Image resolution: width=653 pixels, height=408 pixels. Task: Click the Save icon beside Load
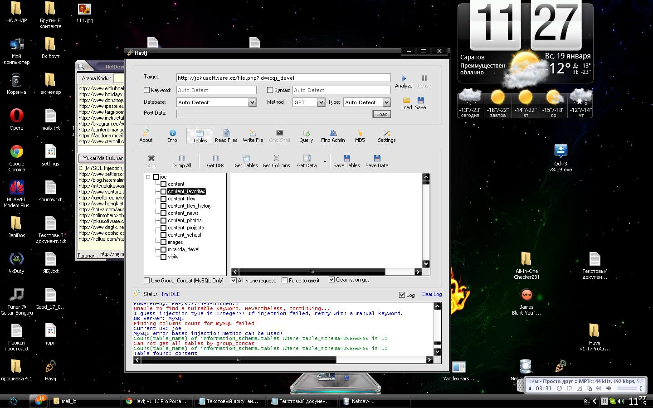[420, 100]
